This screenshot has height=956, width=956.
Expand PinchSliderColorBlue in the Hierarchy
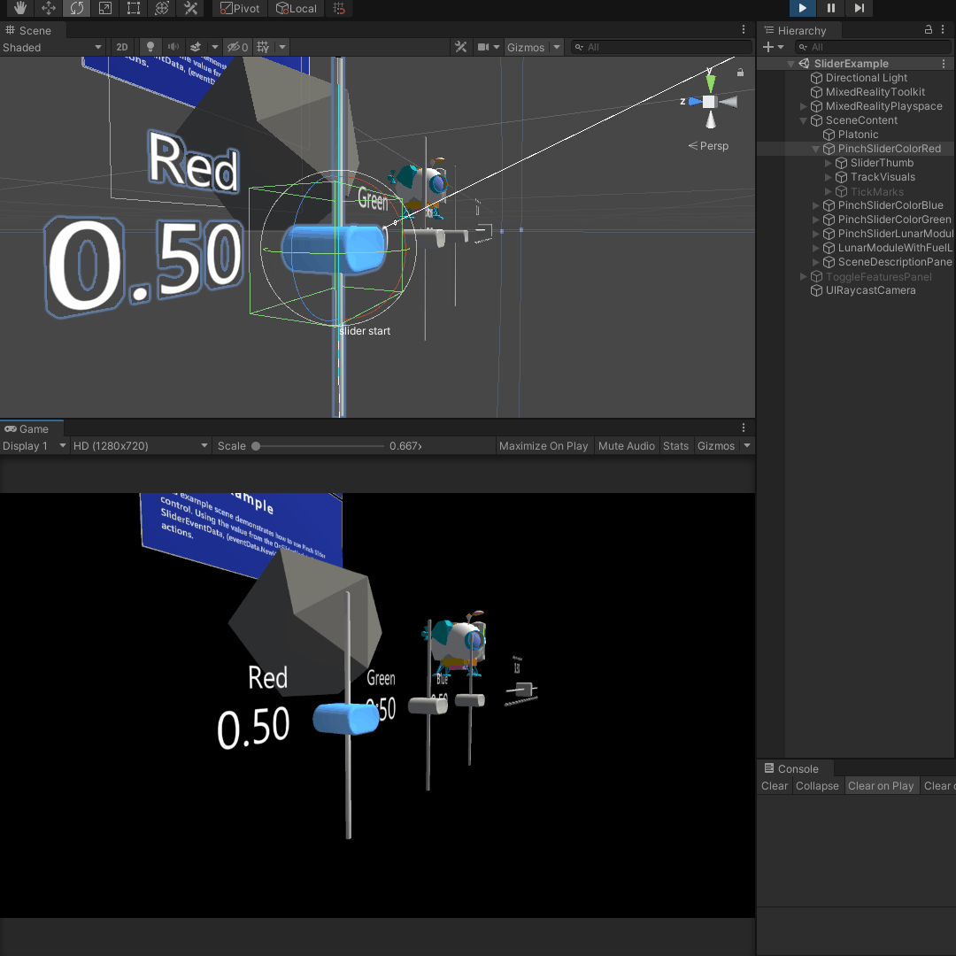(x=815, y=204)
